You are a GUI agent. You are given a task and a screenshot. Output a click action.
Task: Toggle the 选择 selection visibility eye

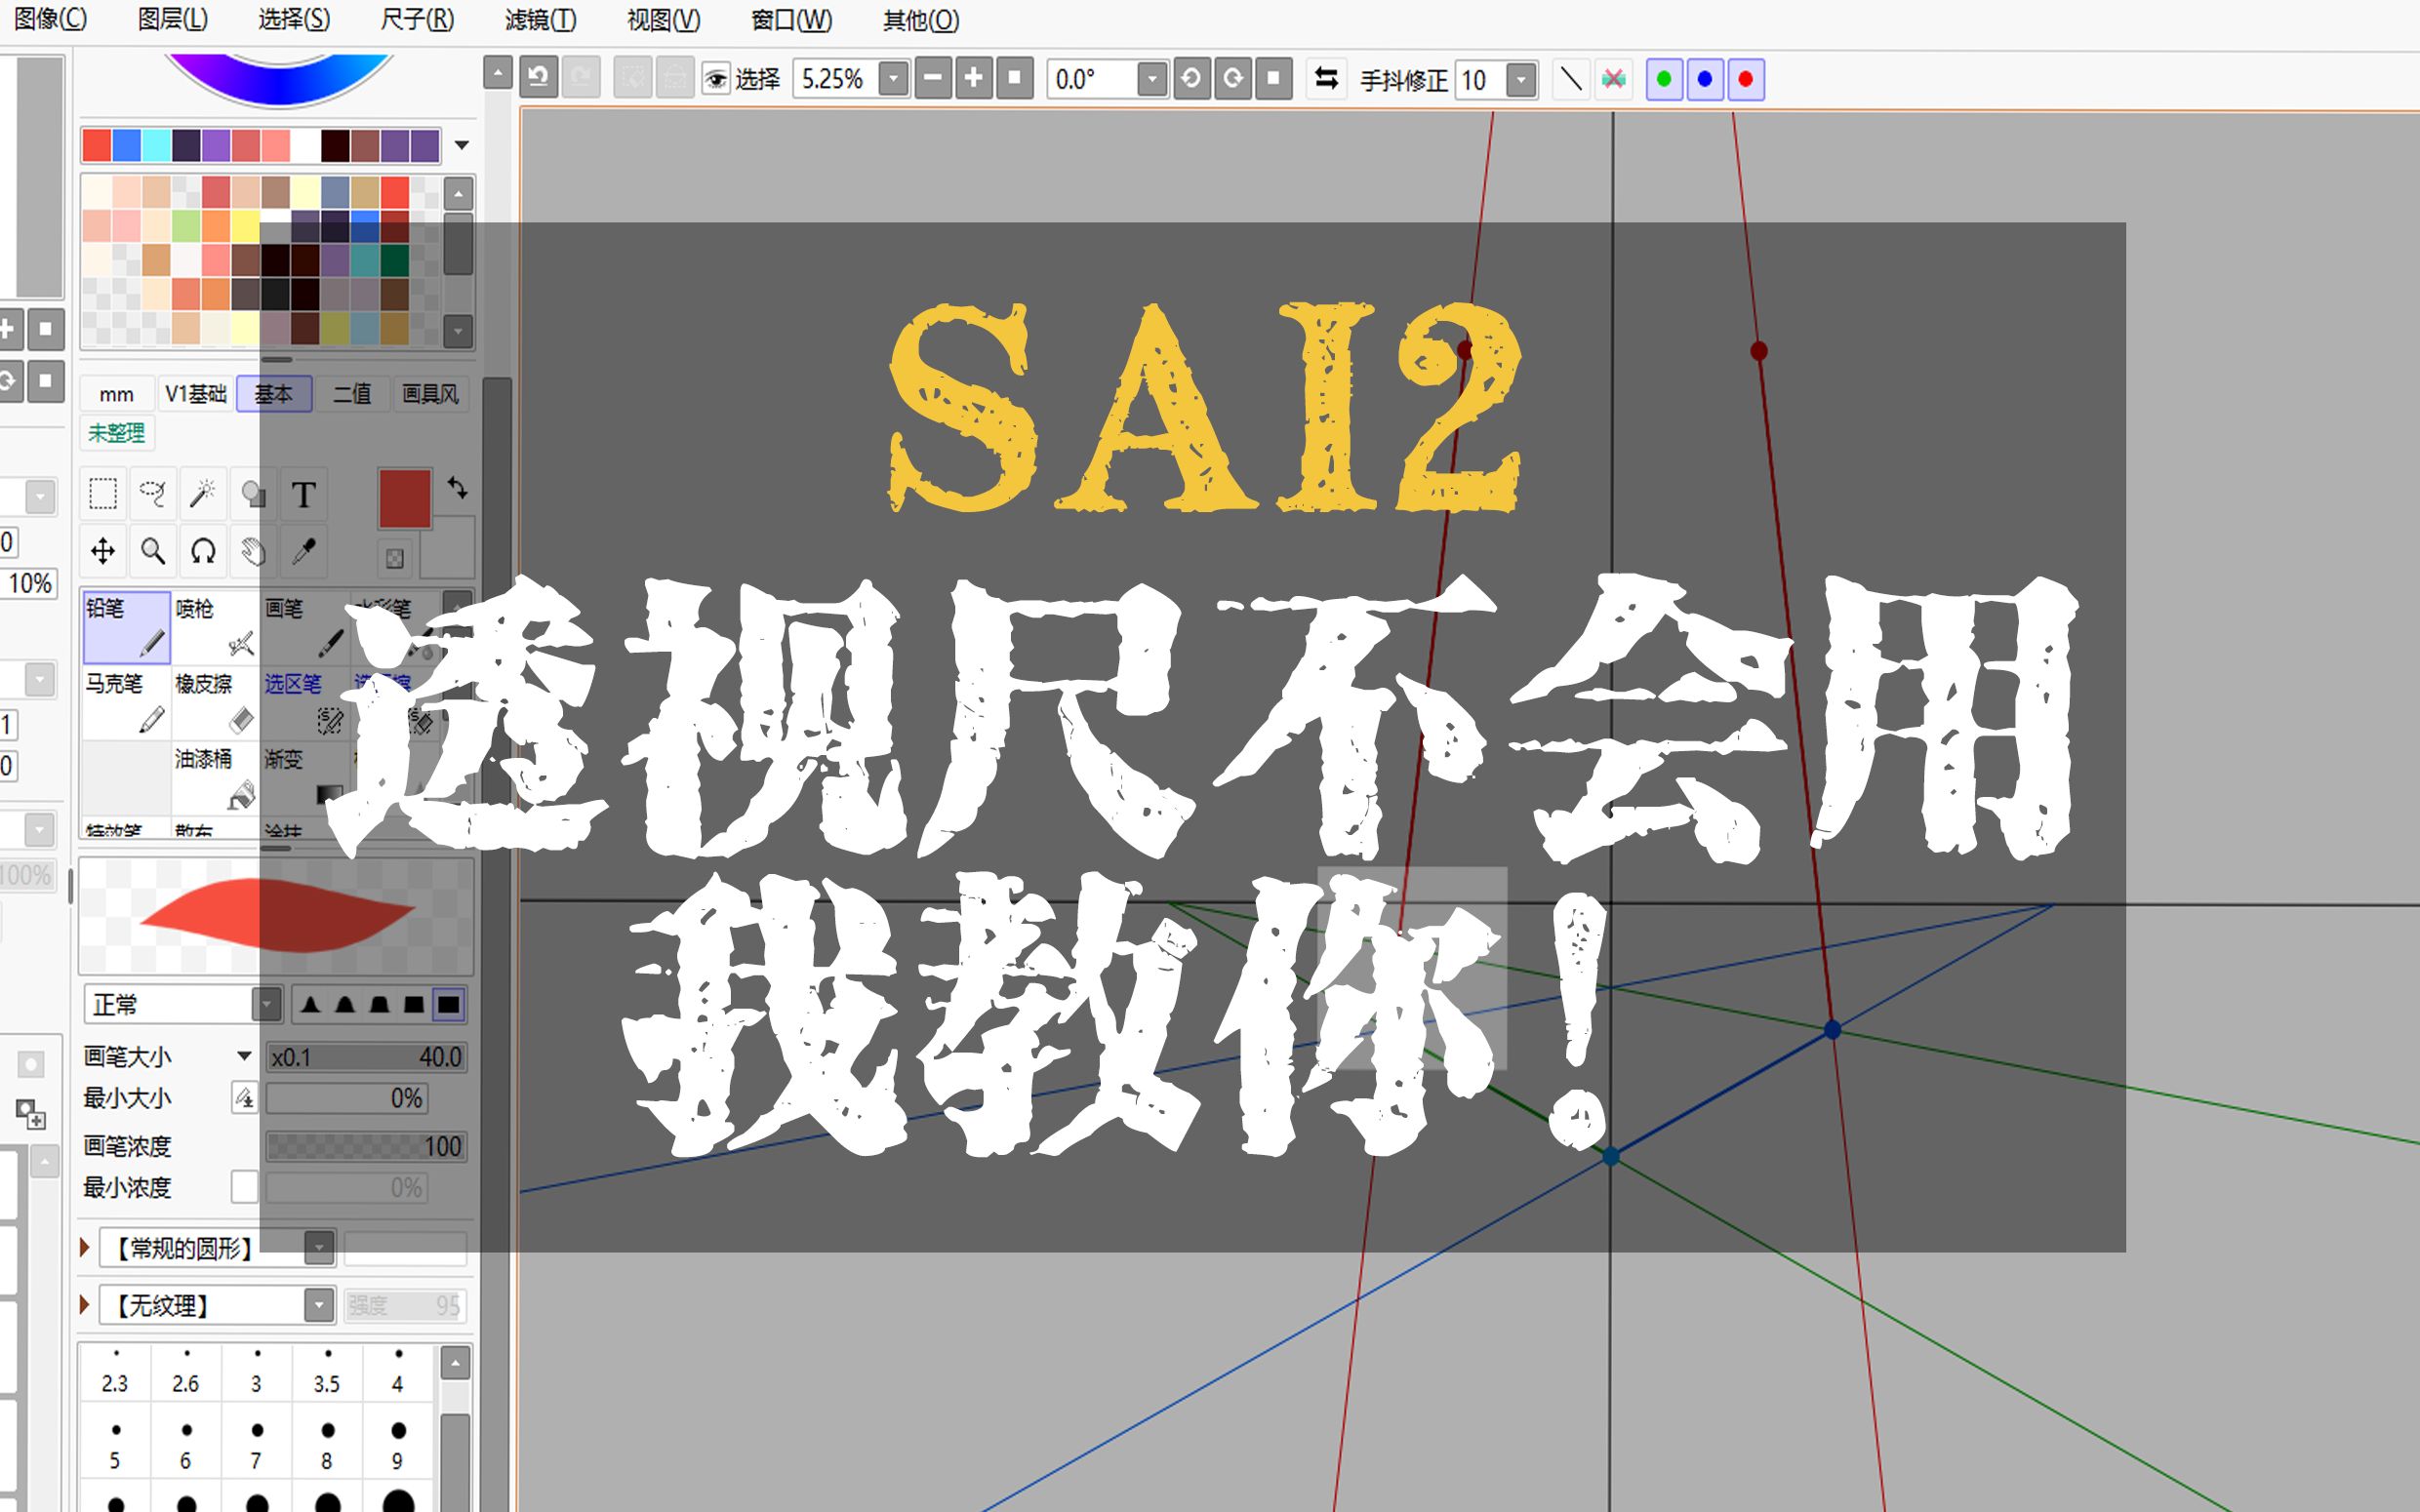point(715,79)
